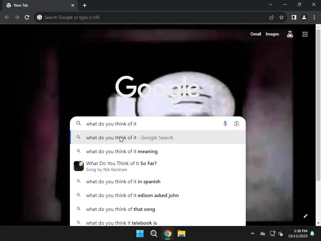Select the New Tab tab
321x241 pixels.
tap(40, 5)
